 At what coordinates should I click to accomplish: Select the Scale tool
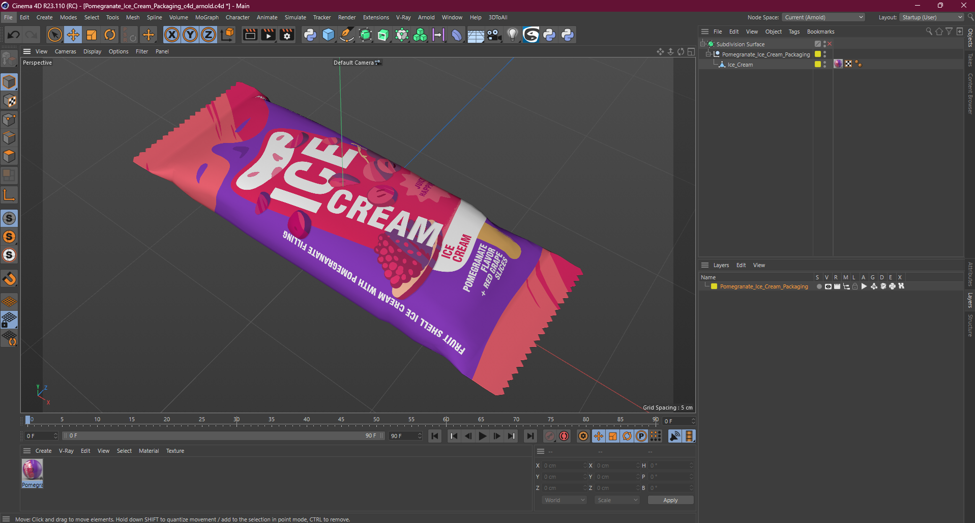[x=92, y=35]
